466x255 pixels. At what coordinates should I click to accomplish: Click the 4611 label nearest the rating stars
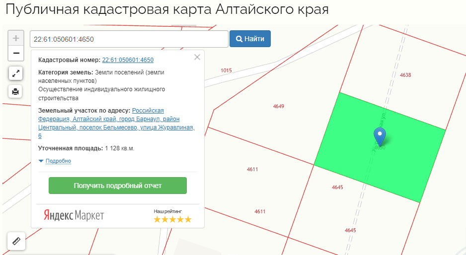(x=260, y=212)
